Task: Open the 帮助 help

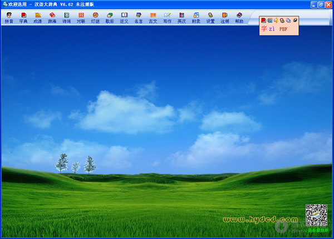Action: click(239, 18)
